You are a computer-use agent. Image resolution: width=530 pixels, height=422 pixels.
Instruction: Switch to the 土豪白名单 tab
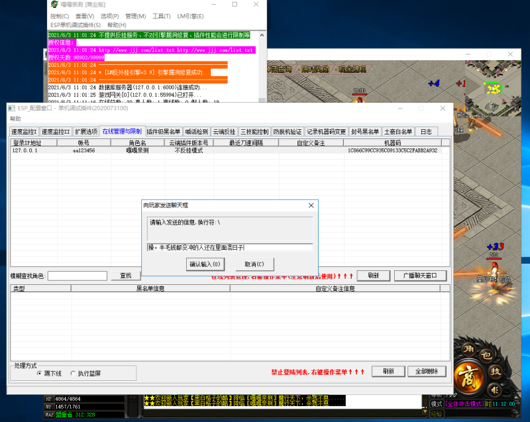pos(398,131)
